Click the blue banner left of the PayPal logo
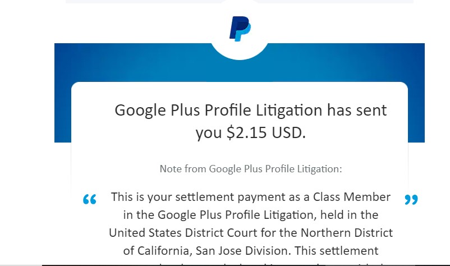Viewport: 450px width, 266px height. (135, 62)
